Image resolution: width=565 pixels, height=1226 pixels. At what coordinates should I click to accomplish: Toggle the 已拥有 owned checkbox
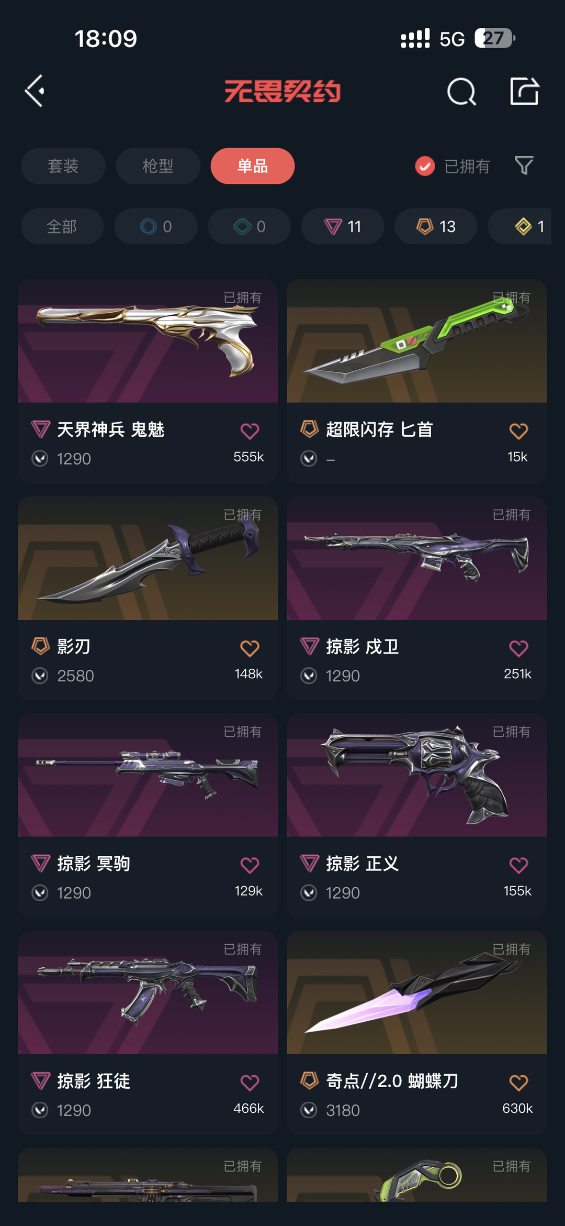[x=425, y=166]
